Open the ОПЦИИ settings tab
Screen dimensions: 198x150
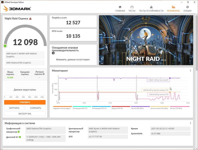187,9
